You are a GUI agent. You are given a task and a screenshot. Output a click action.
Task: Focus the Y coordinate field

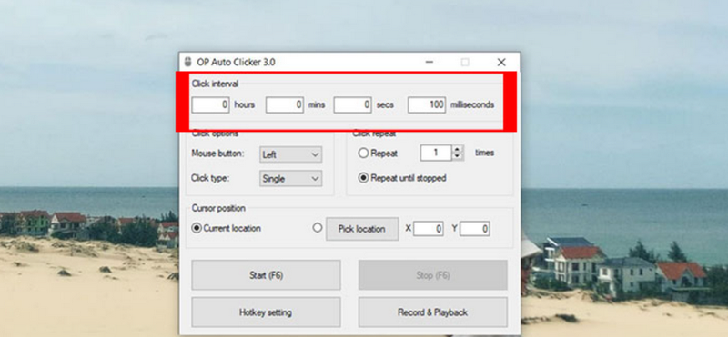474,229
